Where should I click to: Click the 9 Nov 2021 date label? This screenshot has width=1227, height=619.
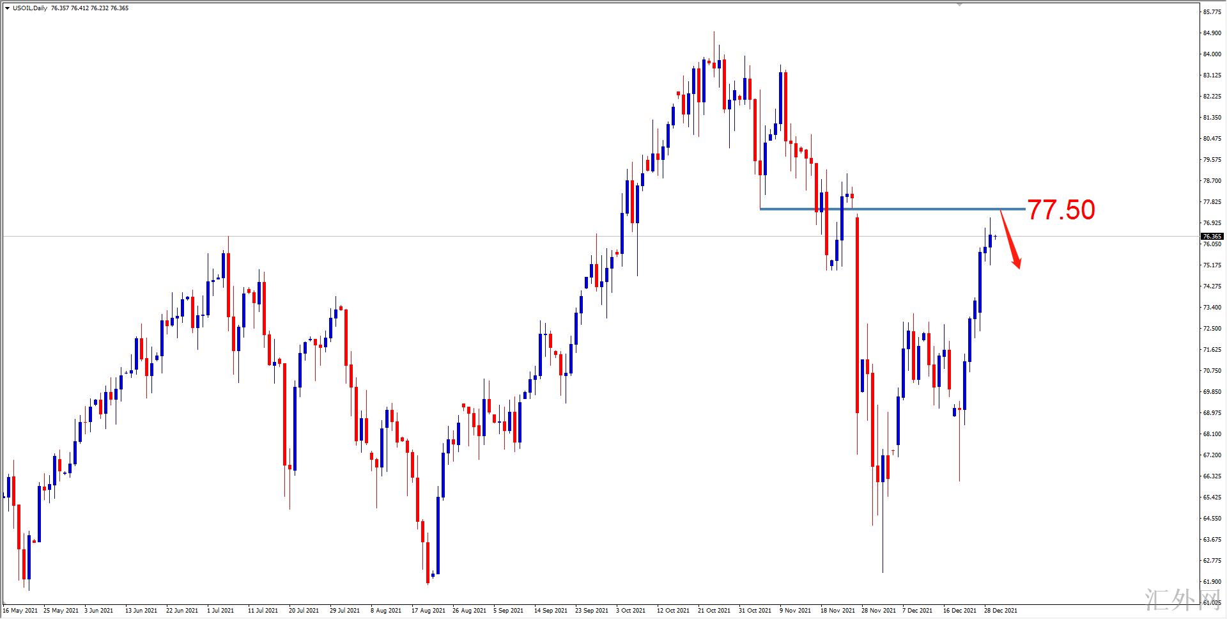coord(795,611)
